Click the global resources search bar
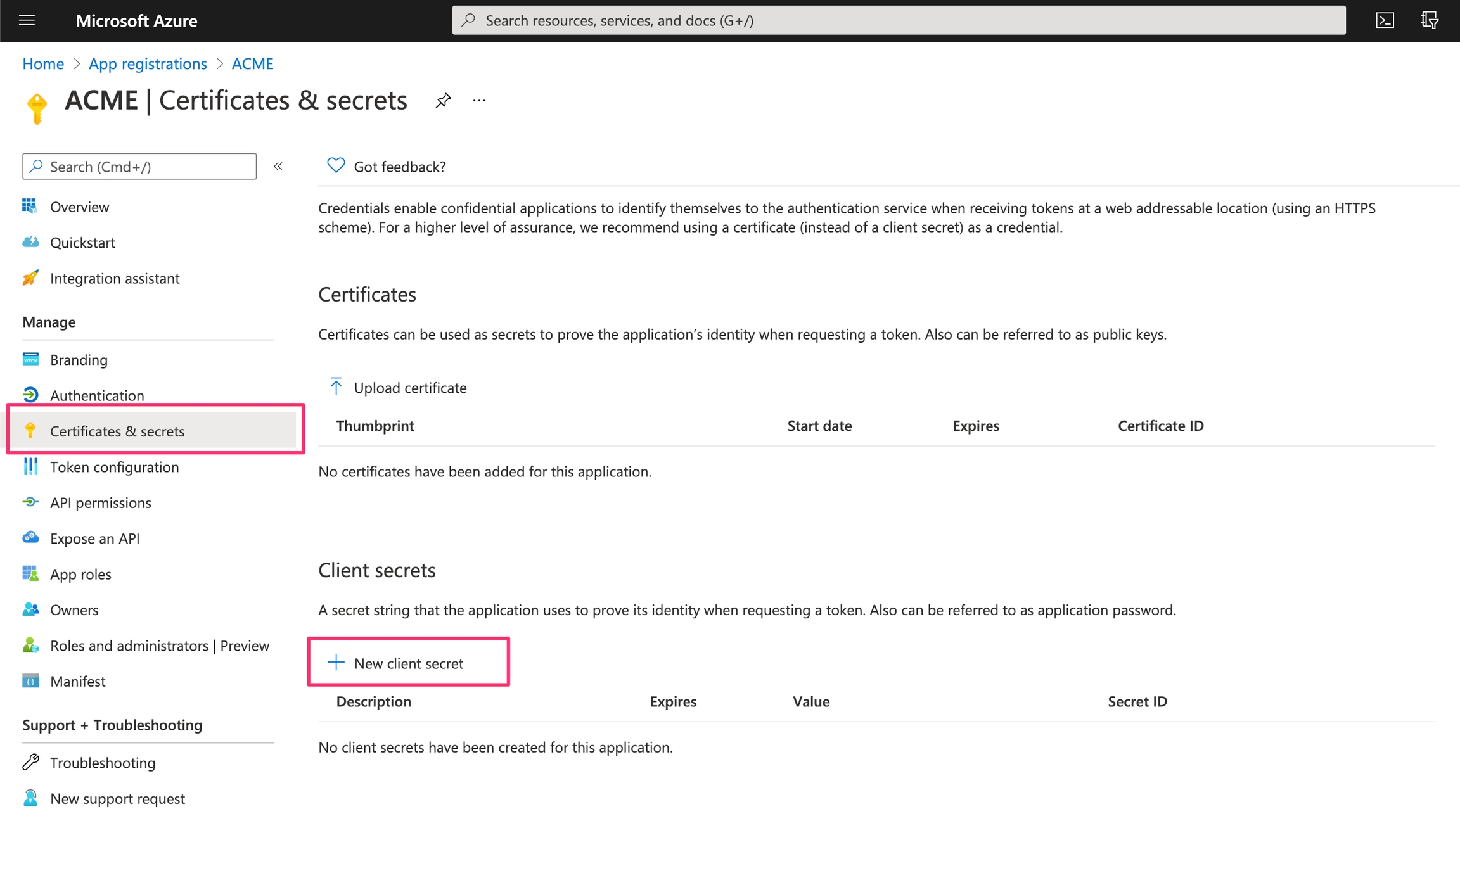Screen dimensions: 1460x892 pyautogui.click(x=899, y=20)
